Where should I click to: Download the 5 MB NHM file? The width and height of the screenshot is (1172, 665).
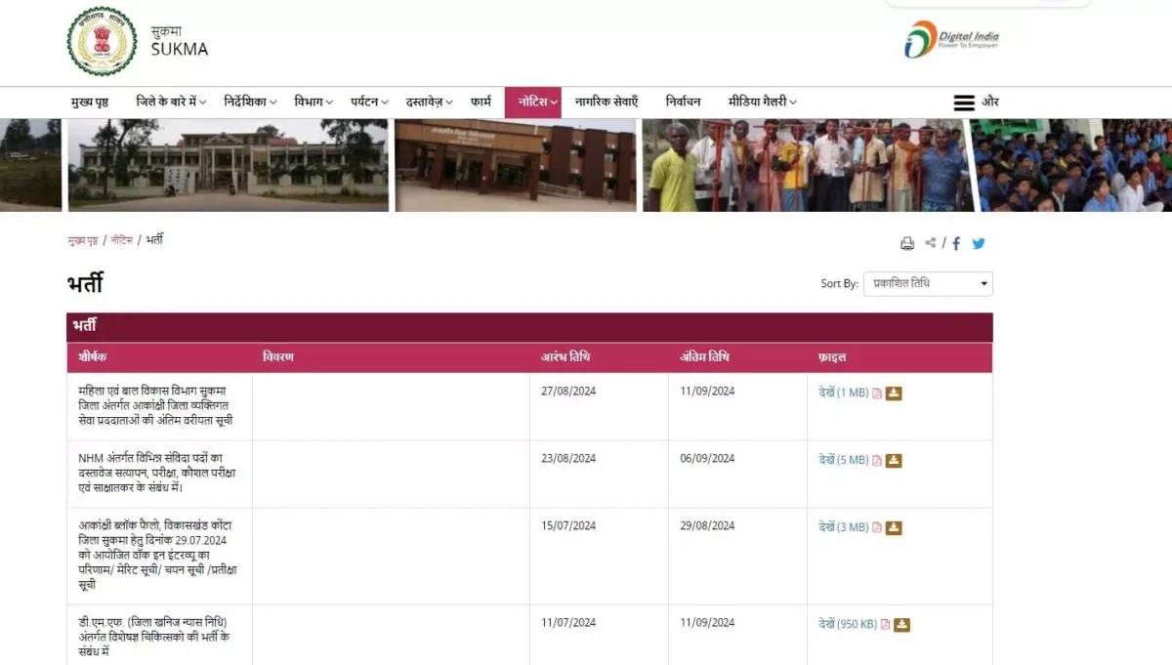[x=894, y=461]
